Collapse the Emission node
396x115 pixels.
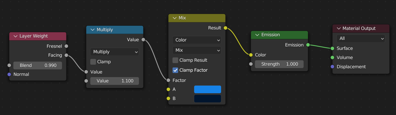pyautogui.click(x=257, y=35)
